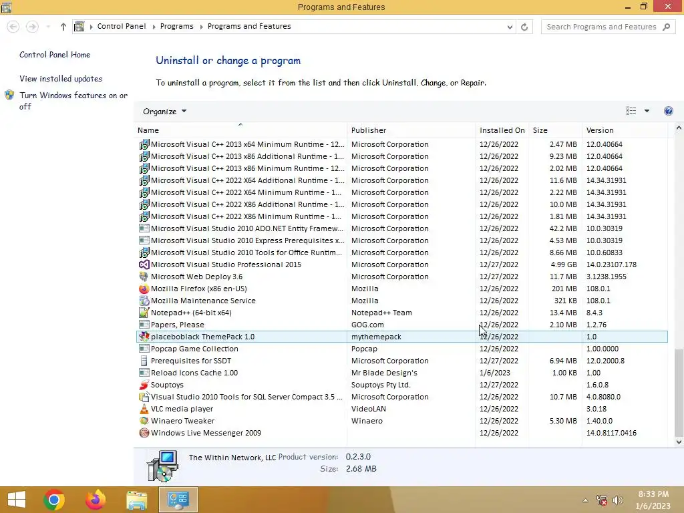
Task: Click the GOG.com publisher cell
Action: coord(368,325)
